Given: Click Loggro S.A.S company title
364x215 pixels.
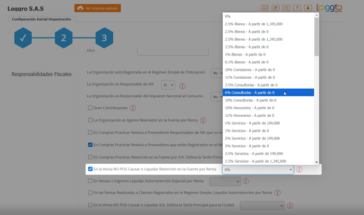Looking at the screenshot, I should (25, 9).
